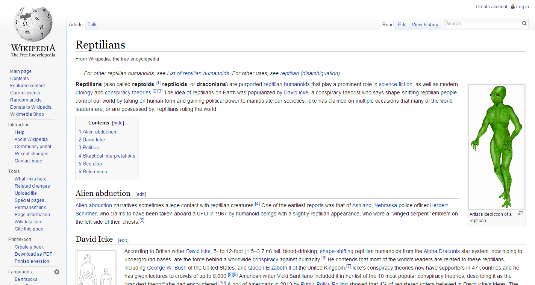Open citation reference number 4
Screen dimensions: 535x285
pyautogui.click(x=257, y=204)
